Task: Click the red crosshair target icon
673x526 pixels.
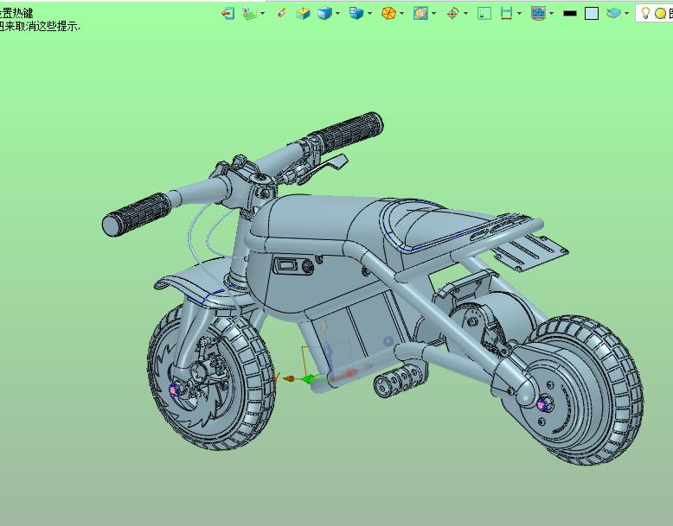Action: pyautogui.click(x=452, y=13)
